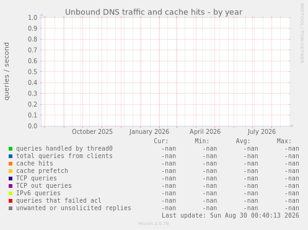Viewport: 308px width, 230px height.
Task: Click the 'unwanted or unsolicited replies' legend label
Action: tap(74, 208)
